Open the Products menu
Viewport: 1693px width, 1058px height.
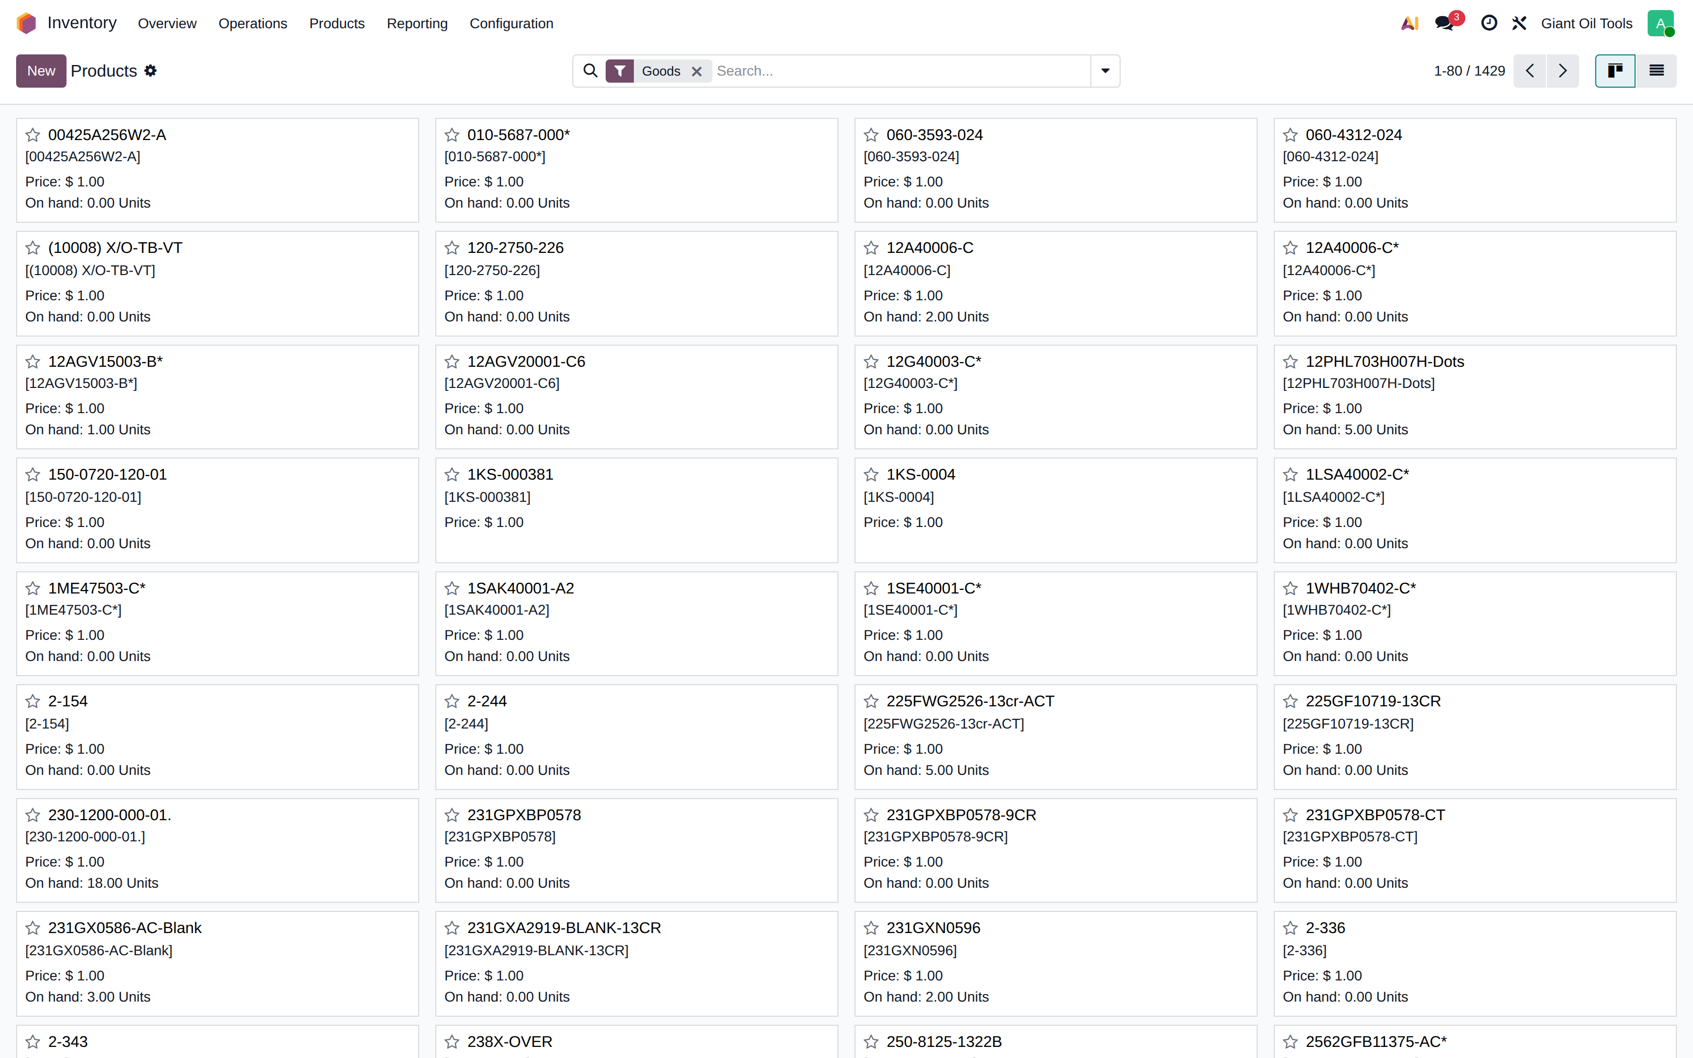tap(337, 23)
